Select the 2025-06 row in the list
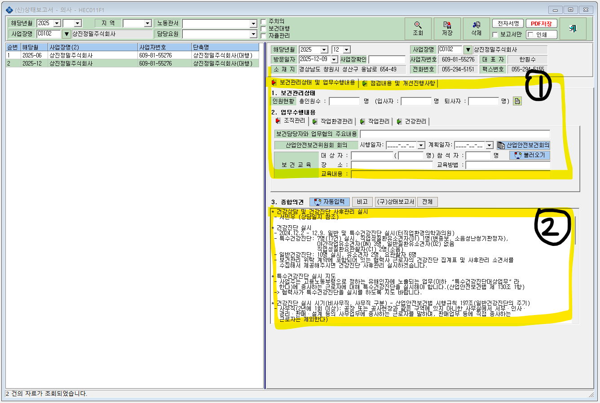This screenshot has width=600, height=403. click(x=132, y=55)
